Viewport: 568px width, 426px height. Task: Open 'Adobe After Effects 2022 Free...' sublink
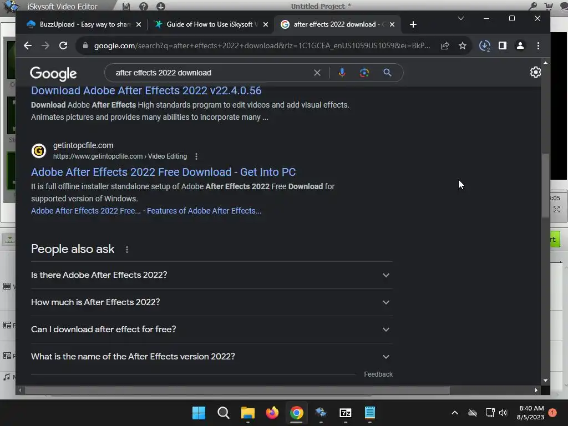coord(86,211)
